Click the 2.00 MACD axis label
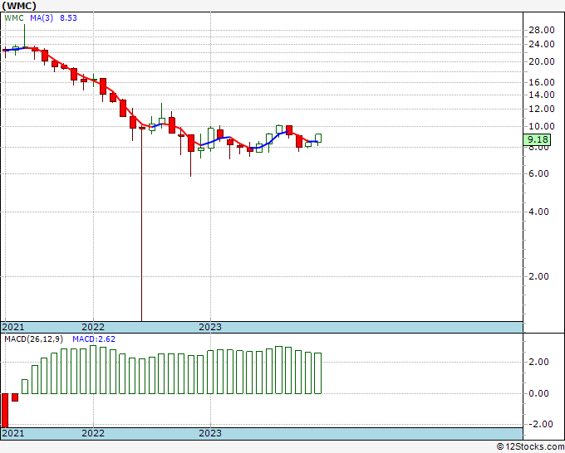 pyautogui.click(x=538, y=362)
